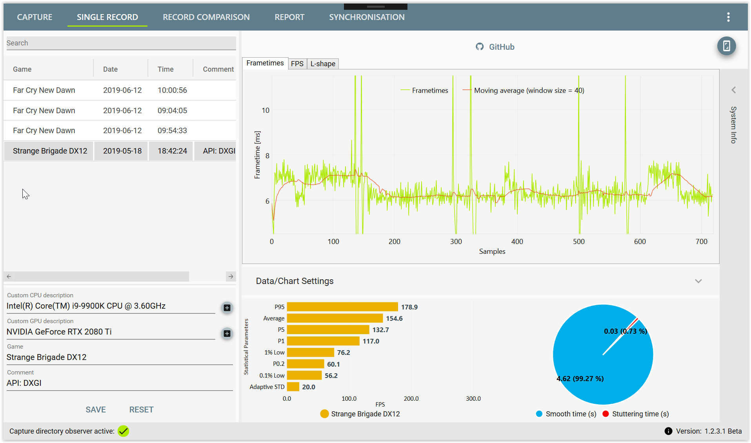Select the Strange Brigade DX12 record row

(x=120, y=151)
